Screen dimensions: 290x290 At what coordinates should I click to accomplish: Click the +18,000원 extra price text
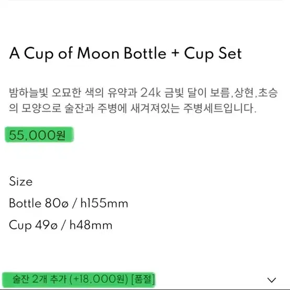99,279
